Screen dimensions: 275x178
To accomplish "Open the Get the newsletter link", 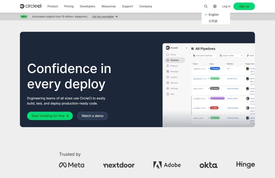I will click(x=103, y=16).
